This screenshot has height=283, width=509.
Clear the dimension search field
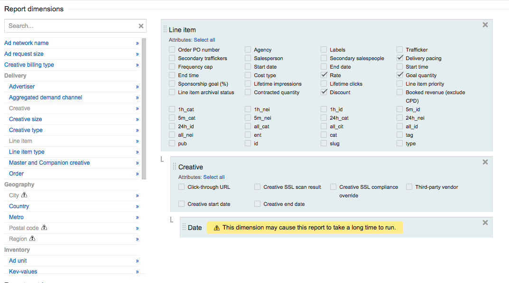tap(141, 26)
